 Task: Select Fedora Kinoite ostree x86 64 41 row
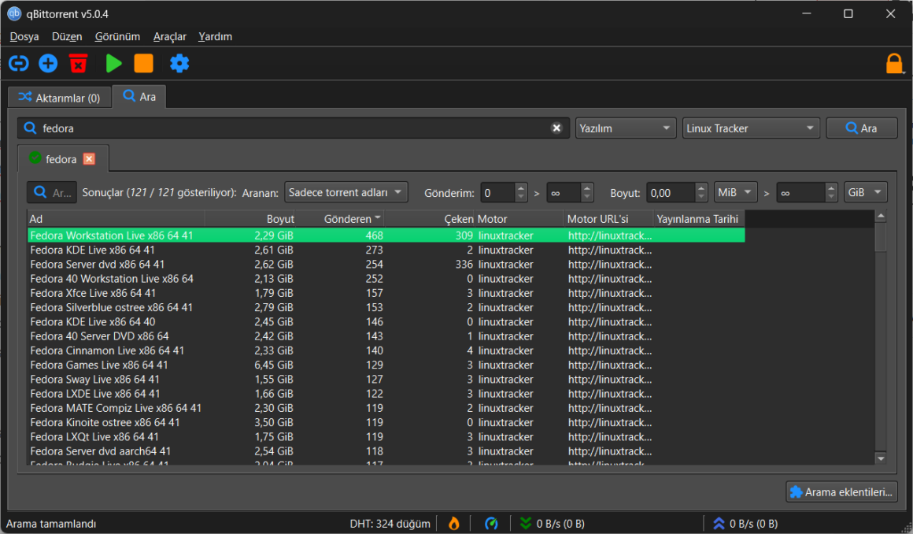click(x=386, y=423)
